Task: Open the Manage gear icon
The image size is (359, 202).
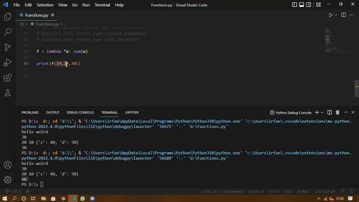Action: (x=7, y=180)
